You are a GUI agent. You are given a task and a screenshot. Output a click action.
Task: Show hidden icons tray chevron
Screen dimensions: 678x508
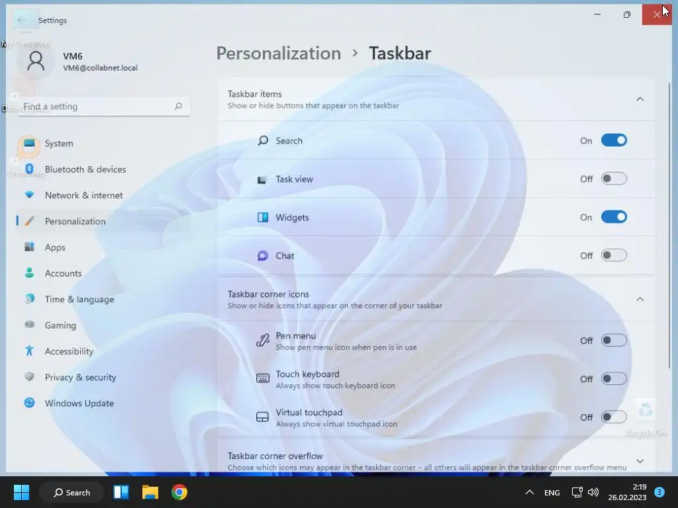529,492
